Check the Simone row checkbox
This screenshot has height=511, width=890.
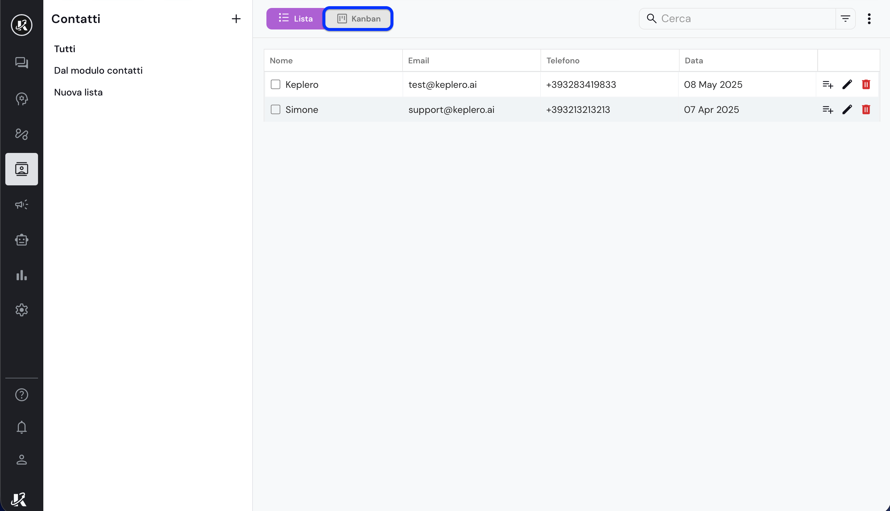click(276, 110)
